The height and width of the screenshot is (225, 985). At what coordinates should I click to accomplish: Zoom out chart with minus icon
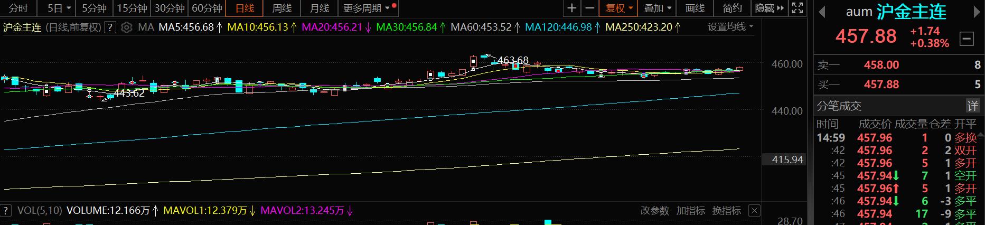coord(590,8)
